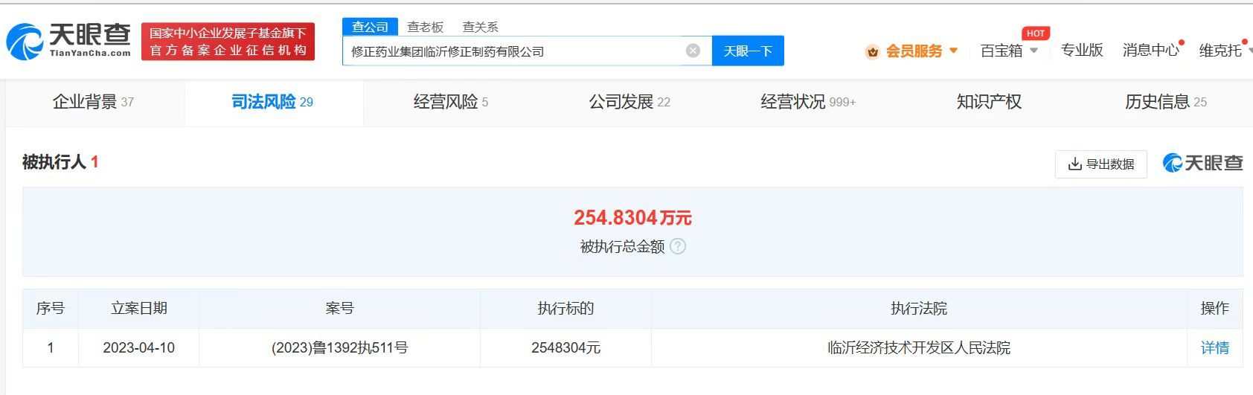Expand the 会员服务 dropdown arrow

954,51
